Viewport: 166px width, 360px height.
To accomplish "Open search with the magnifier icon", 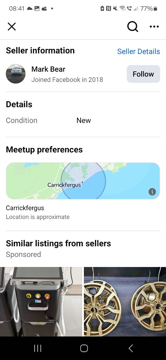I will [x=133, y=27].
